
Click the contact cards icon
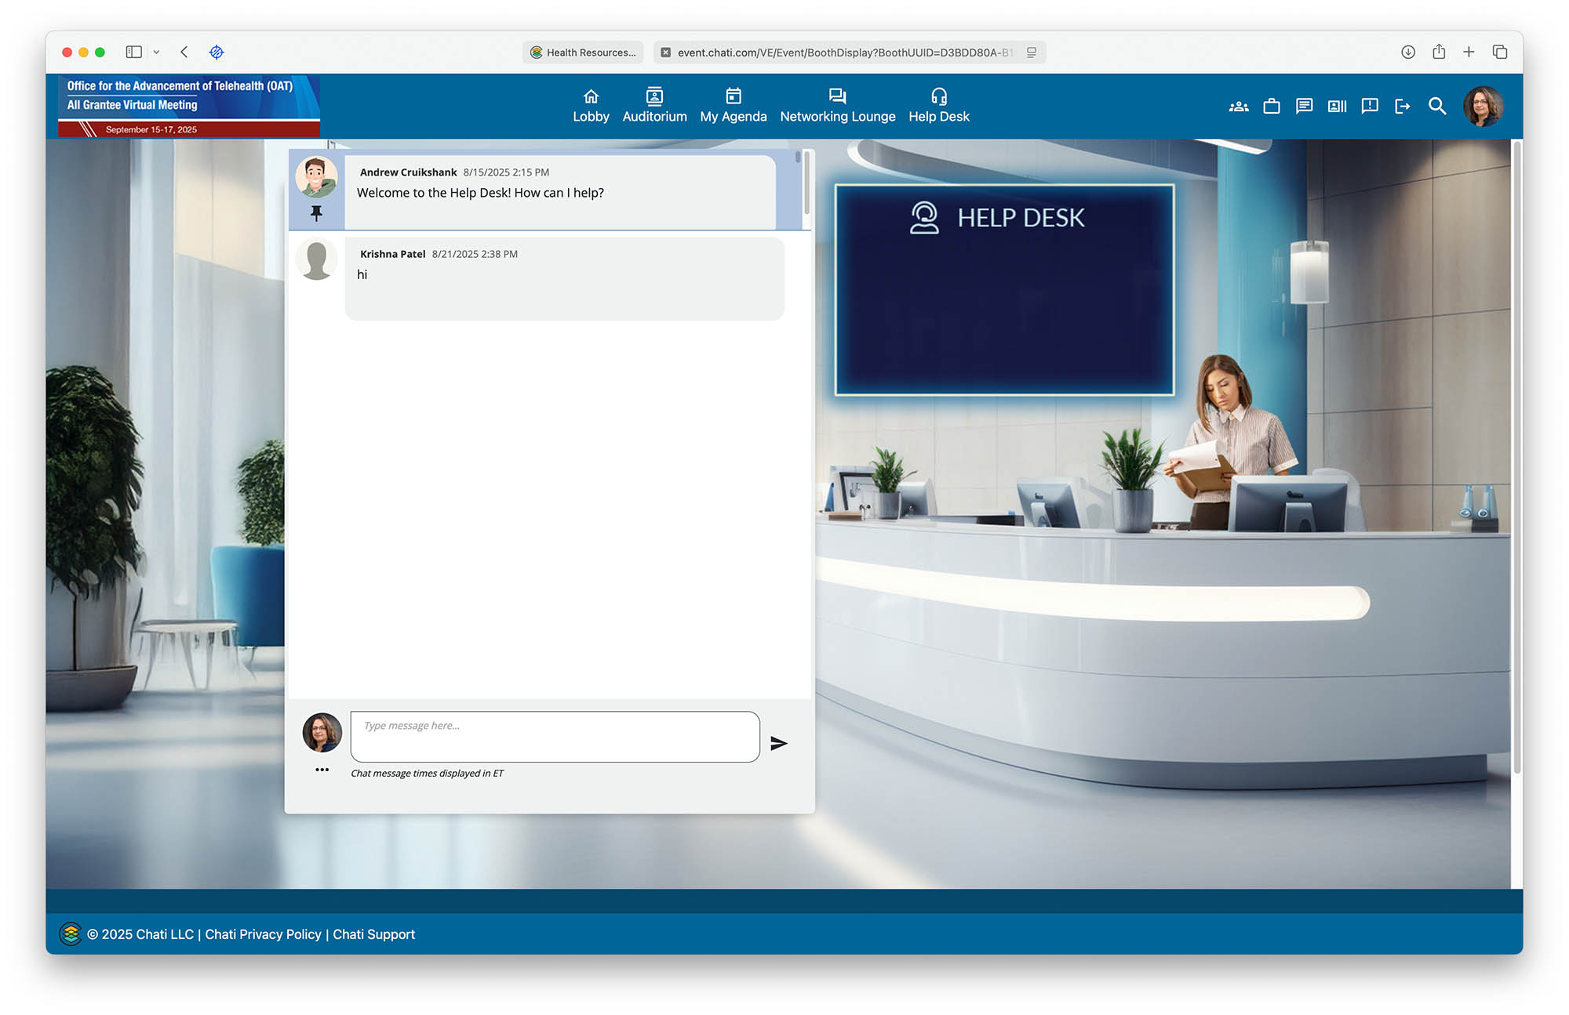click(x=1337, y=107)
